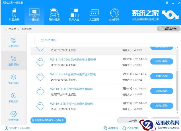
Task: Go to 下载文件 step in sidebar
Action: pyautogui.click(x=13, y=98)
